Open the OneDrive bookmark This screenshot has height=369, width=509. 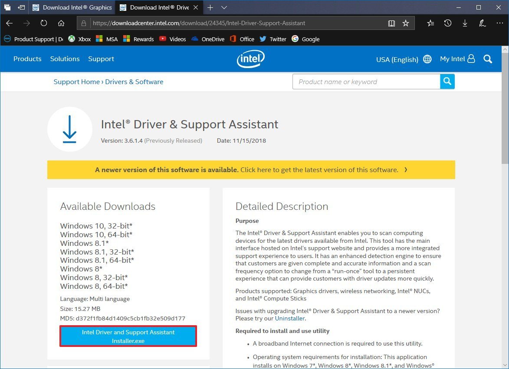click(x=208, y=39)
